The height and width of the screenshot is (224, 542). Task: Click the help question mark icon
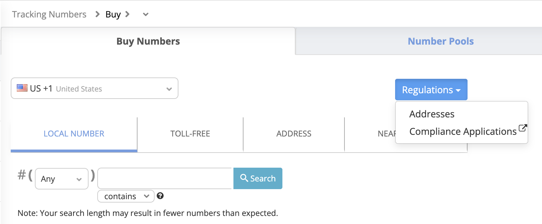coord(160,196)
